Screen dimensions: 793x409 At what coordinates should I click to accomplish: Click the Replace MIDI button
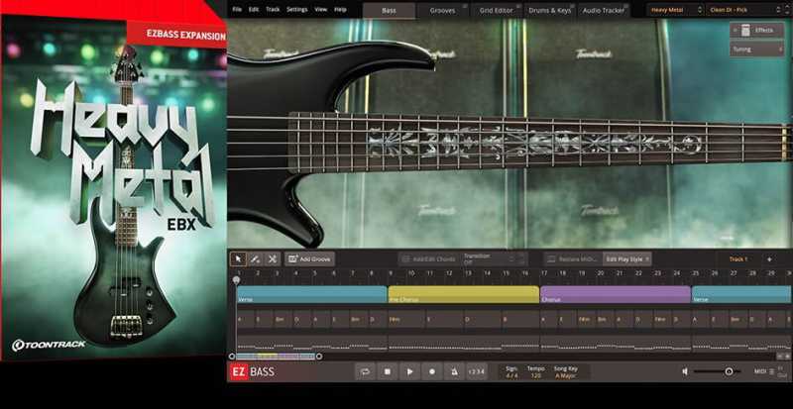point(574,258)
